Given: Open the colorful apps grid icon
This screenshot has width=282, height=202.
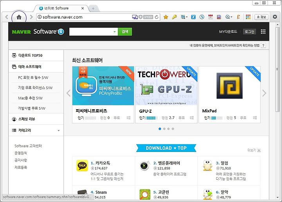Looking at the screenshot, I should (x=248, y=17).
